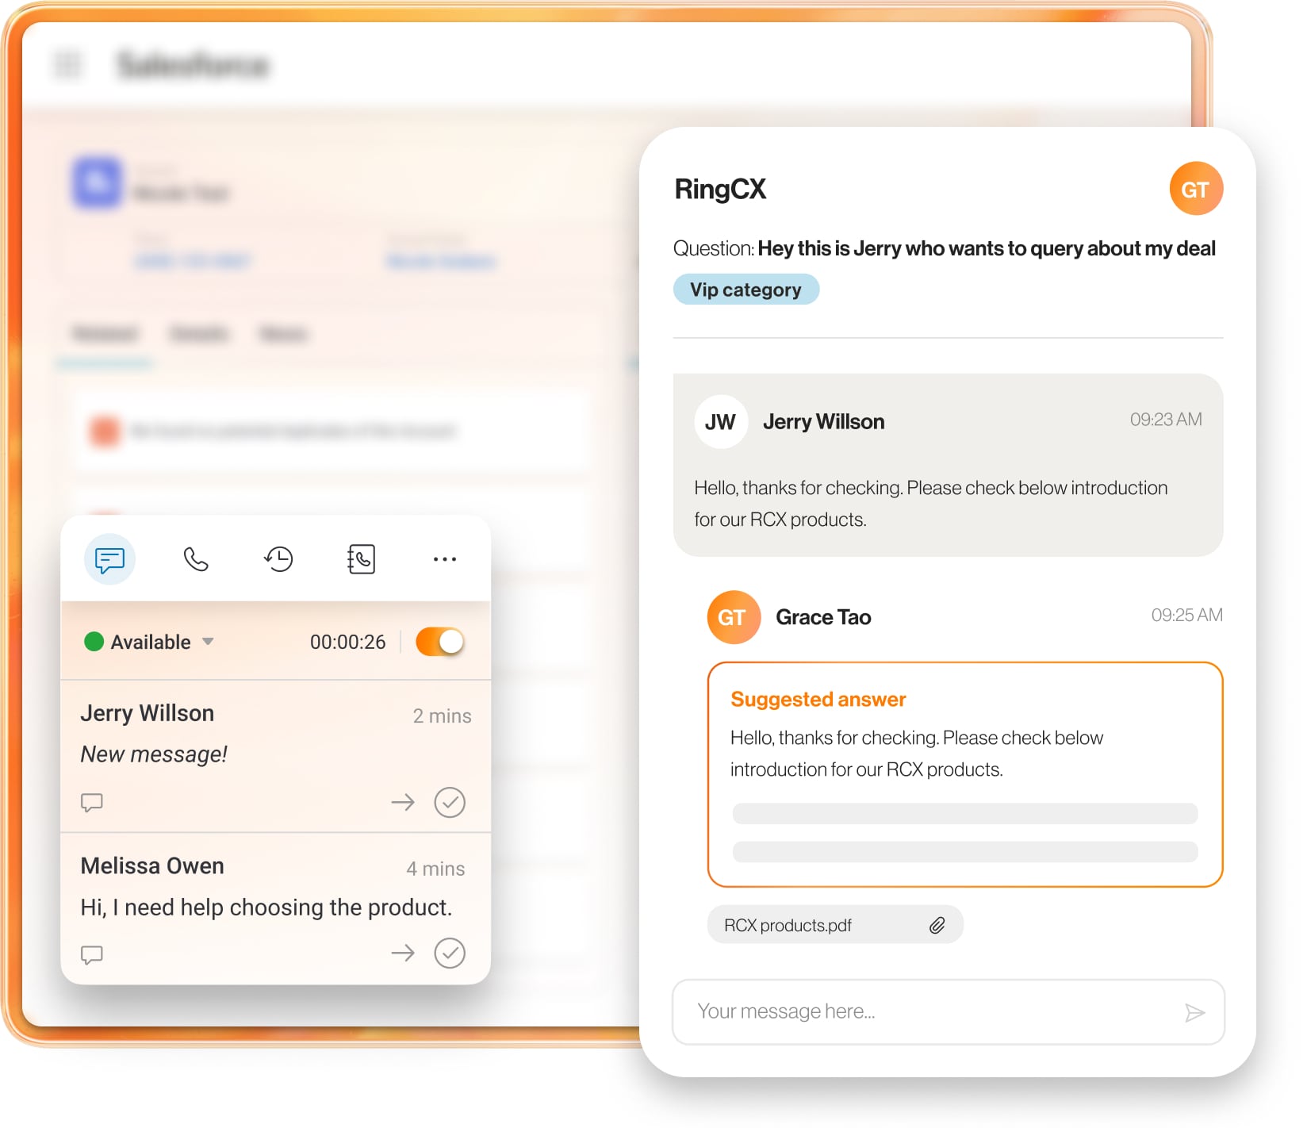The image size is (1307, 1128).
Task: Click the Your message here input field
Action: [x=928, y=1011]
